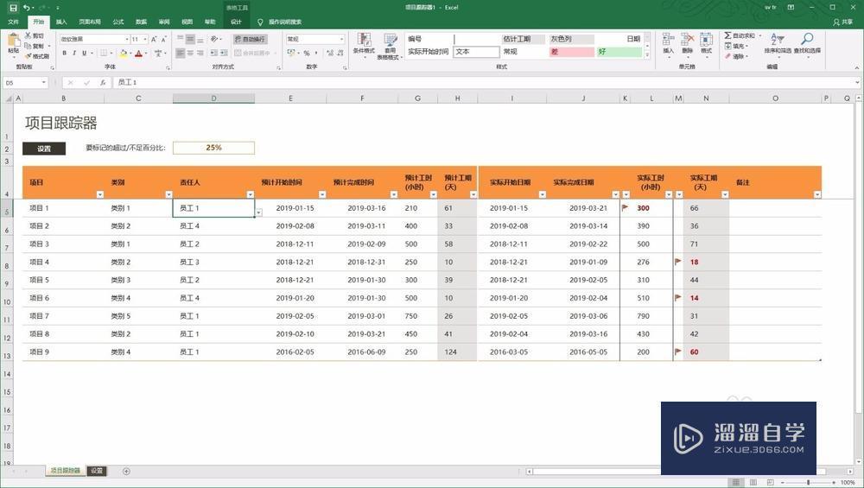Open filter dropdown for 预计开始时间 column
Viewport: 864px width, 488px height.
coord(322,194)
